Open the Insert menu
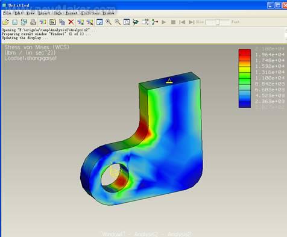Image resolution: width=287 pixels, height=237 pixels. pyautogui.click(x=44, y=13)
